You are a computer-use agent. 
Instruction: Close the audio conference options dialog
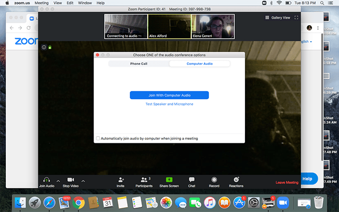(x=97, y=55)
